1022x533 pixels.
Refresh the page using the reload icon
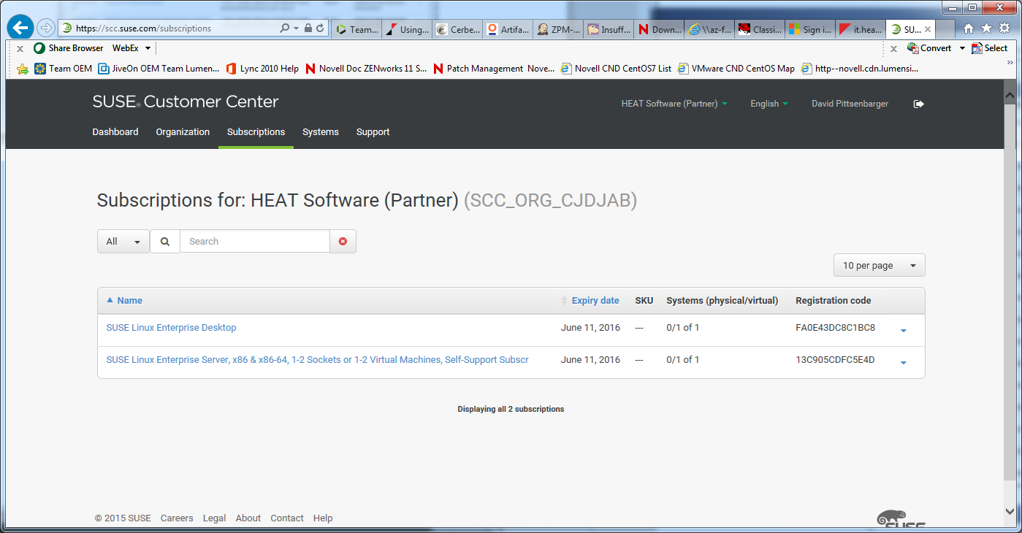[321, 28]
